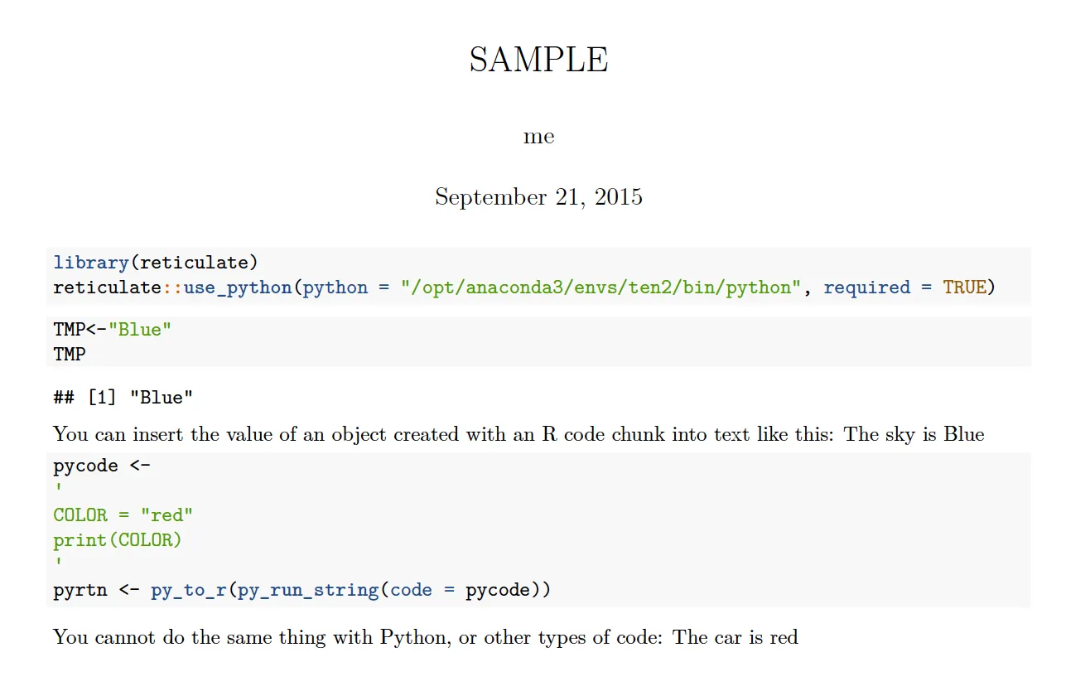Image resolution: width=1090 pixels, height=691 pixels.
Task: Click the TRUE value in required argument
Action: point(964,288)
